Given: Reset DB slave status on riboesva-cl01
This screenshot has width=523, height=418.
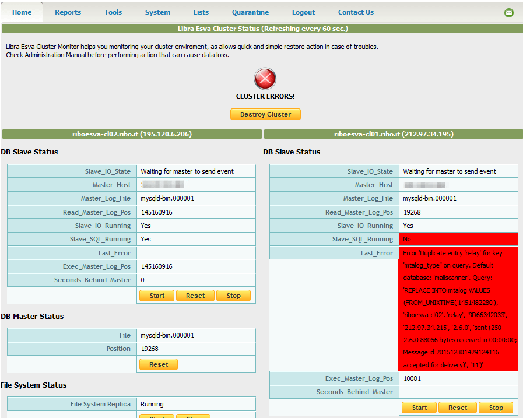Looking at the screenshot, I should coord(457,408).
